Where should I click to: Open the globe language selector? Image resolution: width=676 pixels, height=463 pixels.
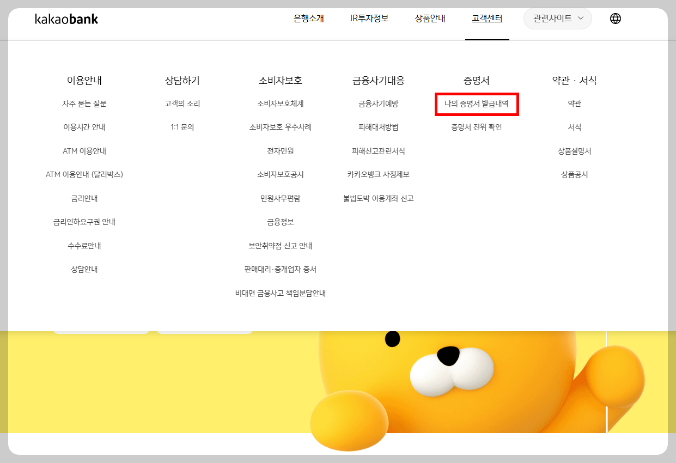[x=616, y=19]
